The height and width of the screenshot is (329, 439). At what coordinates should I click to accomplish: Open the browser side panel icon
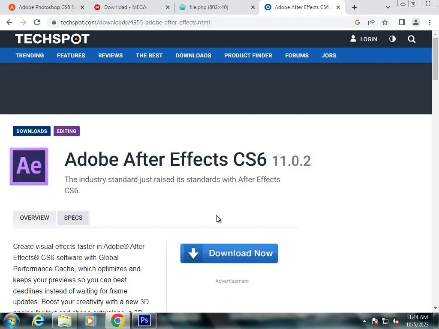[x=402, y=22]
